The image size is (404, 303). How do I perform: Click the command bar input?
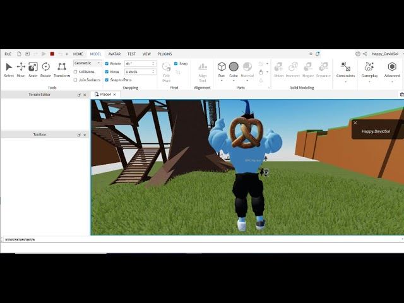tap(202, 240)
